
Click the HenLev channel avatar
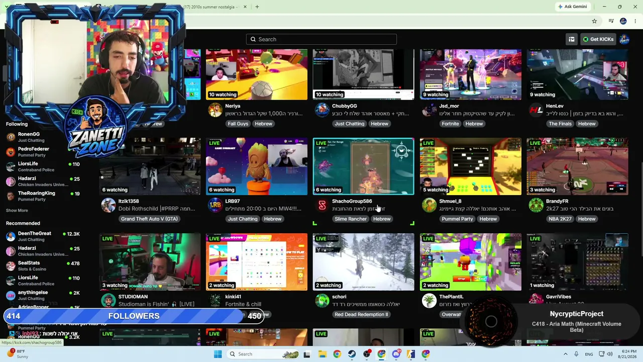pos(536,110)
